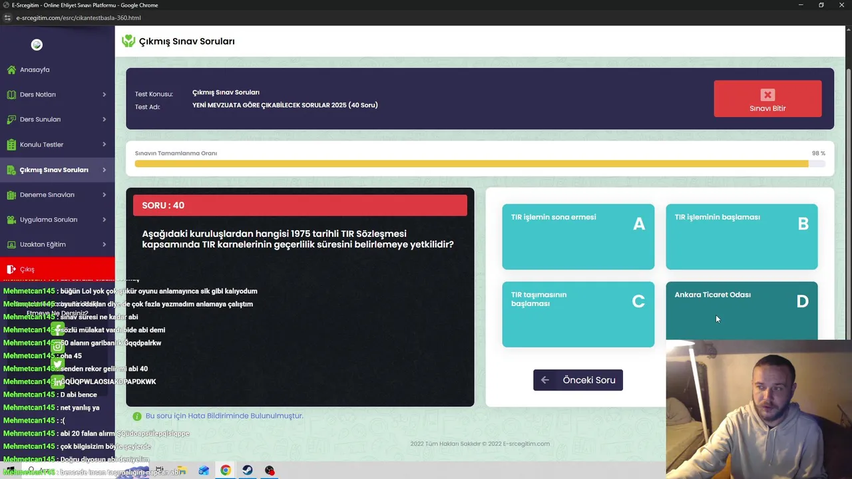Click the red-dot recording app in taskbar

pos(270,470)
